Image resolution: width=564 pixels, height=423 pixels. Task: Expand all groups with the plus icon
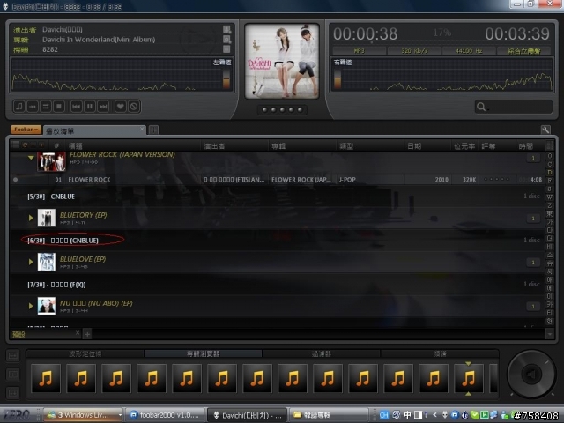point(41,145)
